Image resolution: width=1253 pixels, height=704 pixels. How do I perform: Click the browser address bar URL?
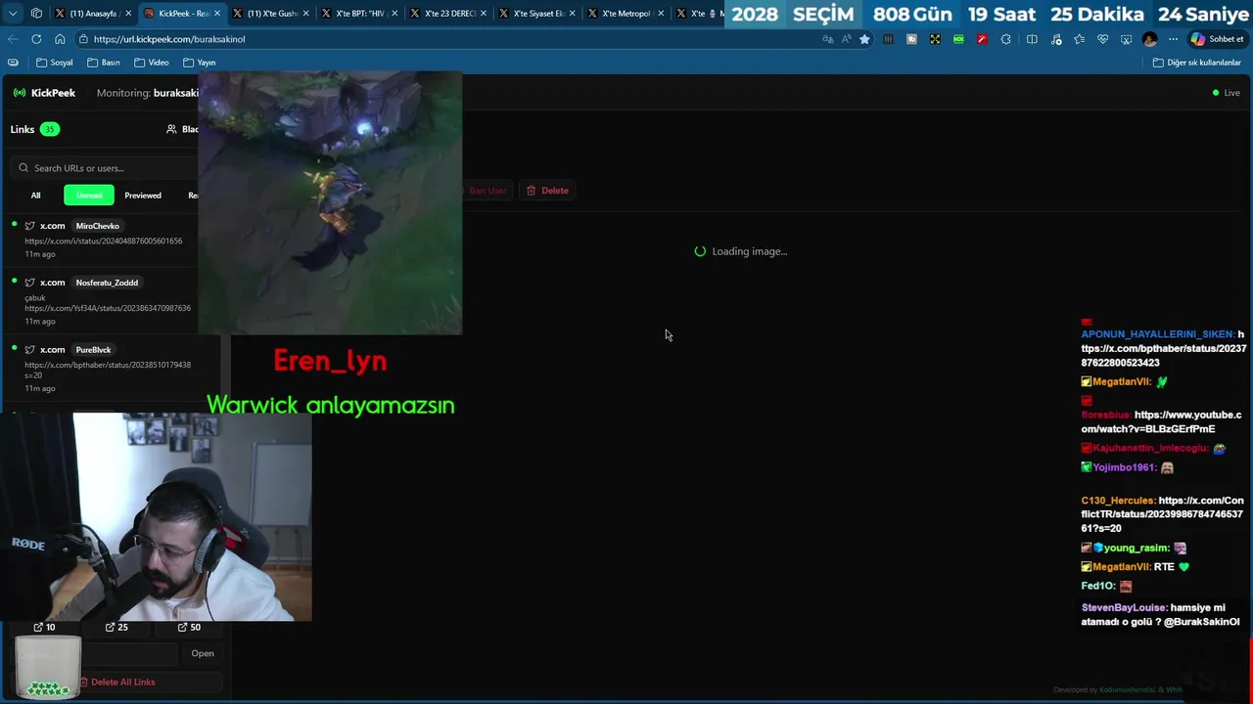(169, 39)
